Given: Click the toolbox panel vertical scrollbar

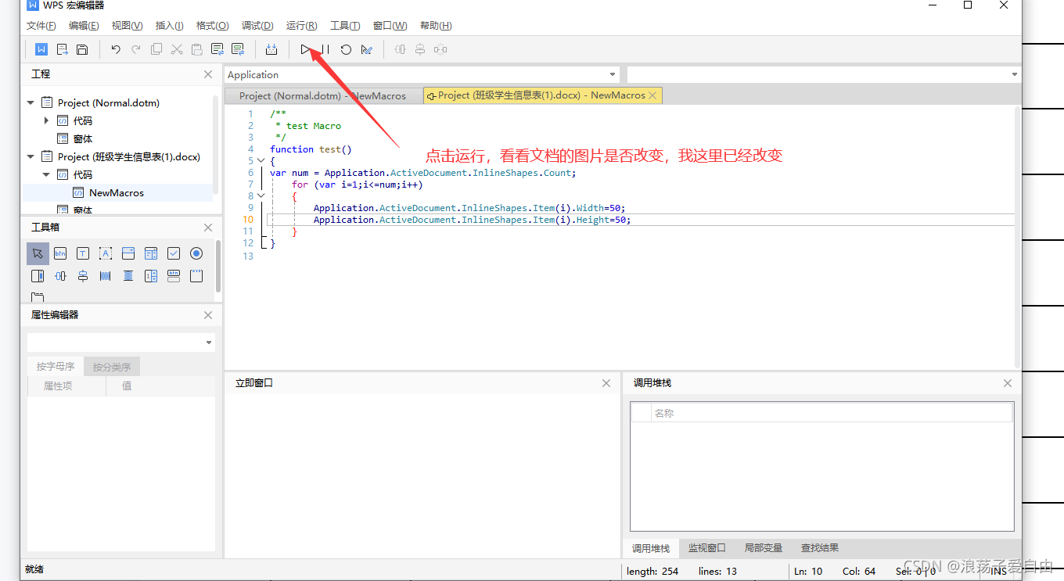Looking at the screenshot, I should [218, 266].
